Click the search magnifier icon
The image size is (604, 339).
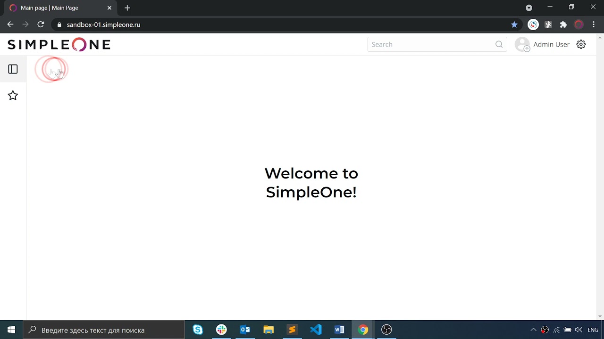click(499, 44)
